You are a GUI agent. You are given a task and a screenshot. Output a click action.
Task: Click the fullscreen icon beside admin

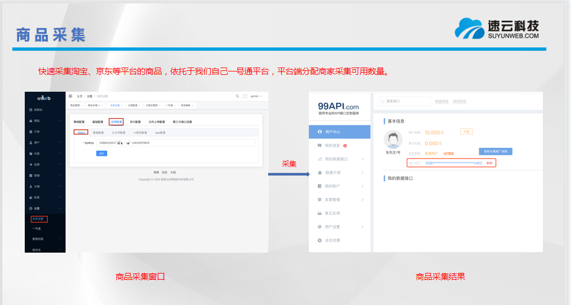click(x=245, y=96)
